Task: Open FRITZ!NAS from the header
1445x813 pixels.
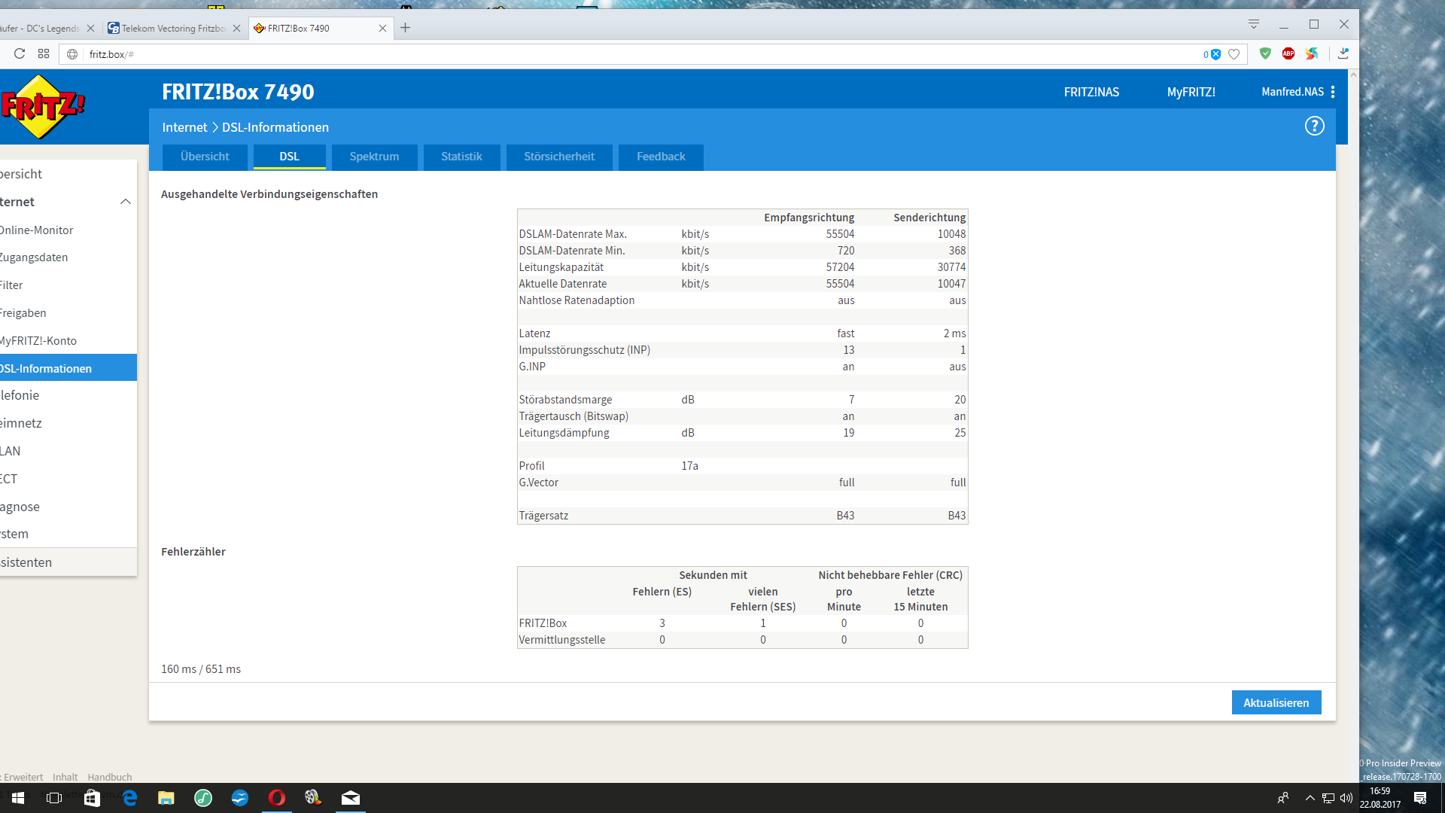Action: (1091, 92)
